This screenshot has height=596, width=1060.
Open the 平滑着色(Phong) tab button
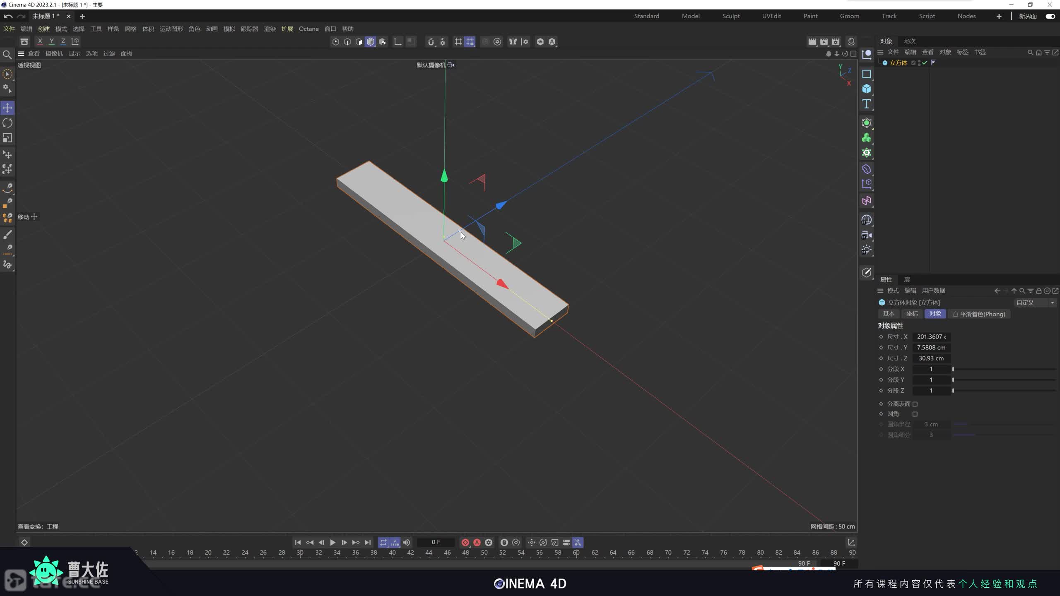click(x=979, y=314)
